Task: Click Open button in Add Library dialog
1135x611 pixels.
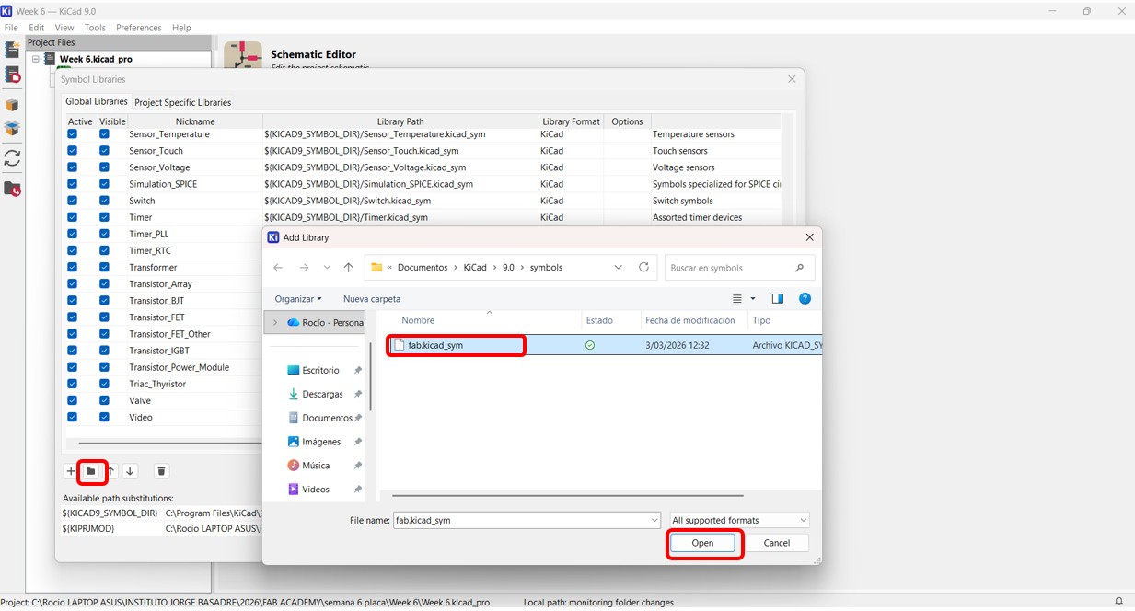Action: pyautogui.click(x=703, y=543)
